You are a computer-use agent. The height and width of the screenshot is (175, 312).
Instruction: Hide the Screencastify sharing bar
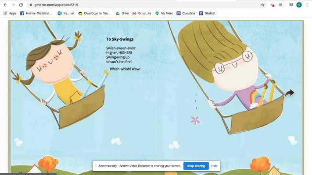point(214,166)
